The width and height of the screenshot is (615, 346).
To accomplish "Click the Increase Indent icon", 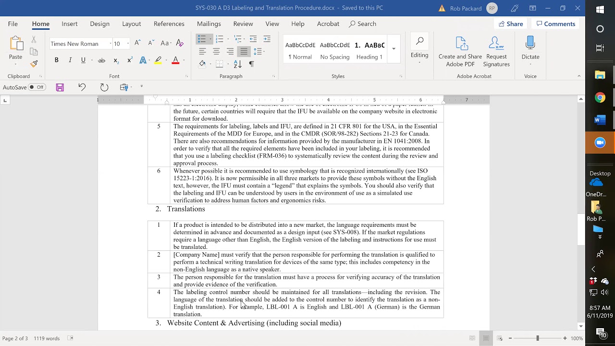I will coord(267,39).
